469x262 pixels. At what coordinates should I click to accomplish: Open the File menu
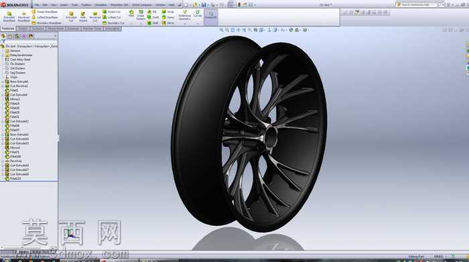[x=37, y=5]
